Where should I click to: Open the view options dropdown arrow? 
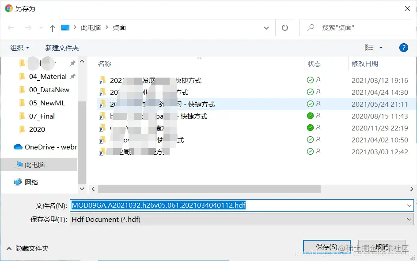(381, 48)
